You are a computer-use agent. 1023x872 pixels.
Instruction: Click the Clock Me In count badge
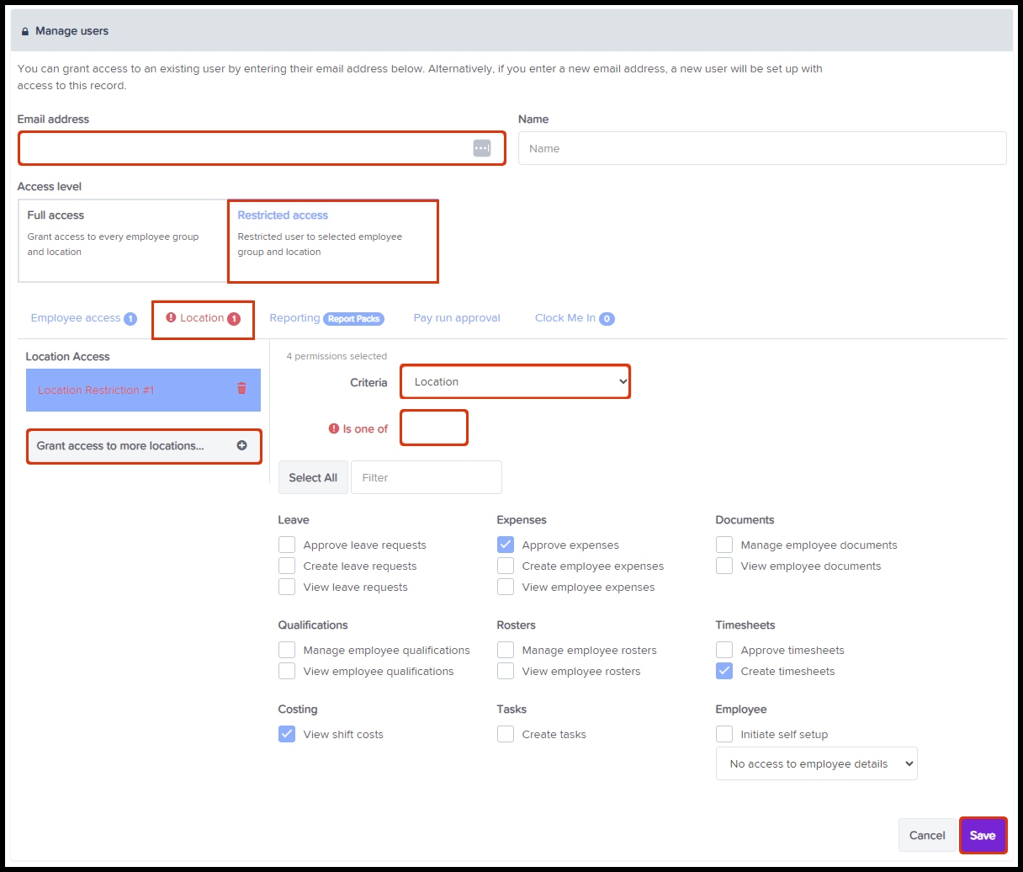(607, 319)
